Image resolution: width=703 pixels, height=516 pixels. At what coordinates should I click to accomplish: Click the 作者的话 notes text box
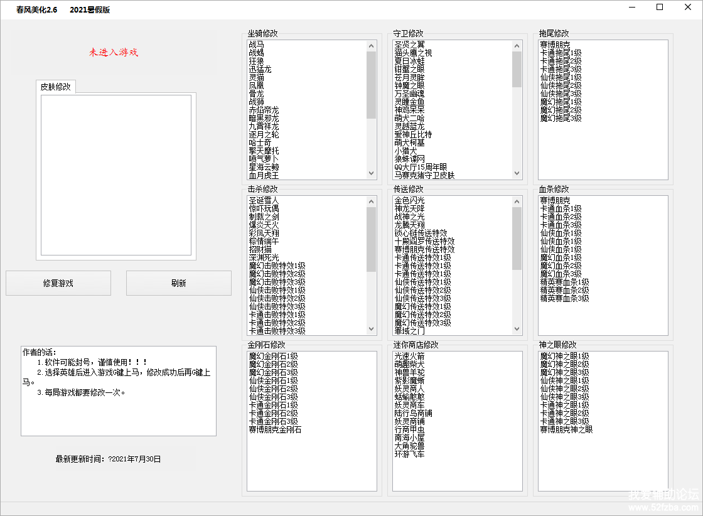tap(118, 390)
